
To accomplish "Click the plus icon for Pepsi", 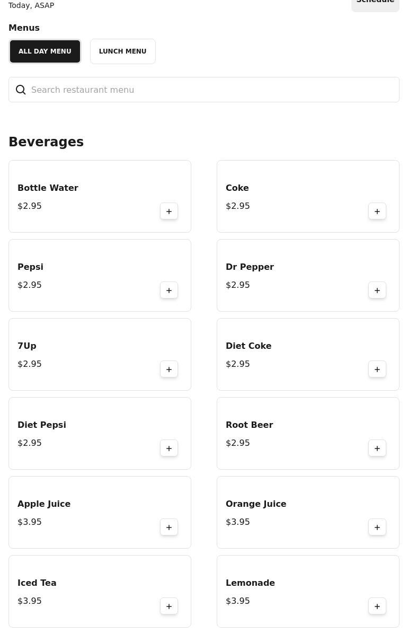I will coord(169,291).
